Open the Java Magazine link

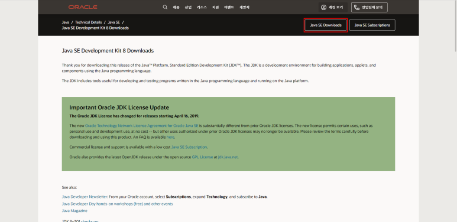(x=74, y=211)
